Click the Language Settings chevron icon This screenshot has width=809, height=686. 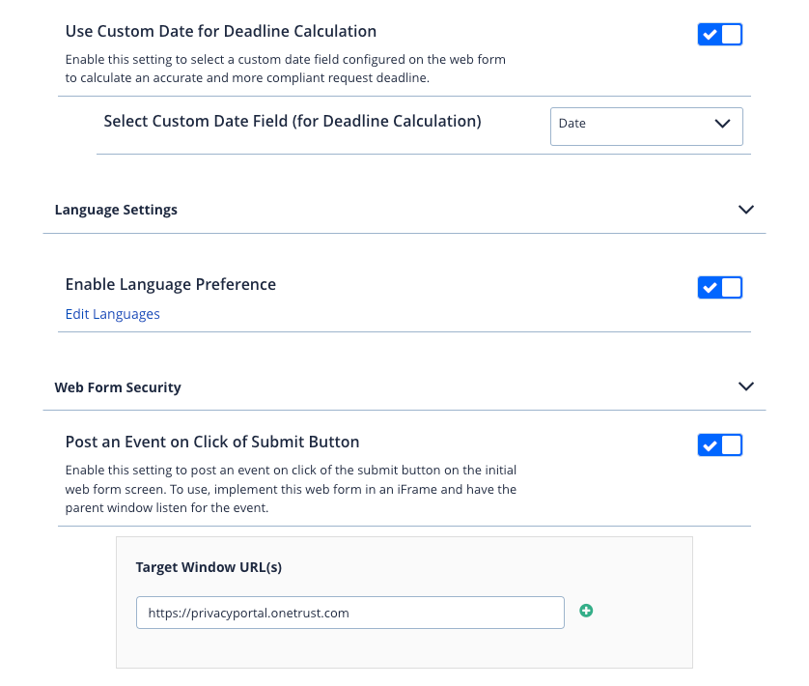tap(745, 209)
